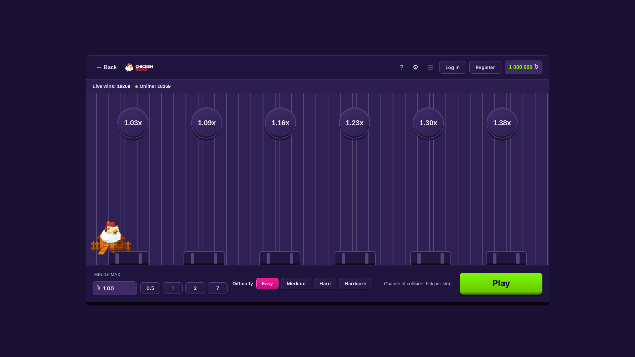The image size is (635, 357).
Task: Click the bet amount field showing 1.00
Action: tap(115, 288)
